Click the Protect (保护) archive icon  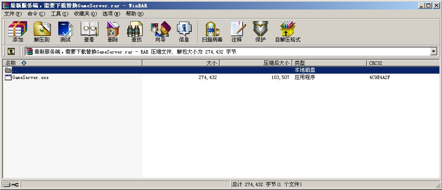coord(260,32)
